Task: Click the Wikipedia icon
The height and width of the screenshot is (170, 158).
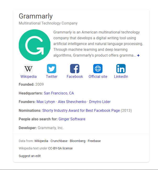Action: pyautogui.click(x=29, y=69)
